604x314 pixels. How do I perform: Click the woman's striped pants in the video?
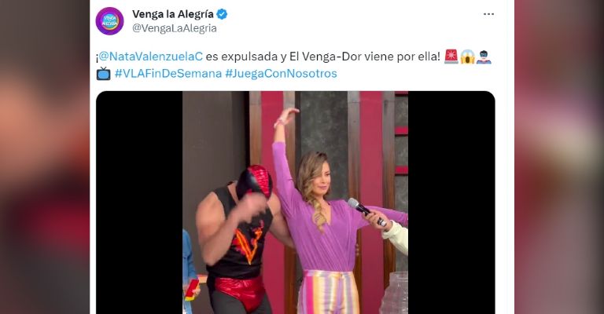click(x=329, y=293)
